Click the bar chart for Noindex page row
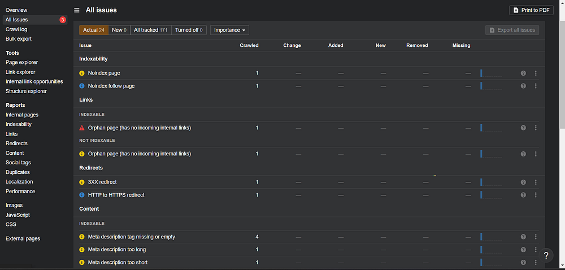The image size is (565, 270). point(490,73)
